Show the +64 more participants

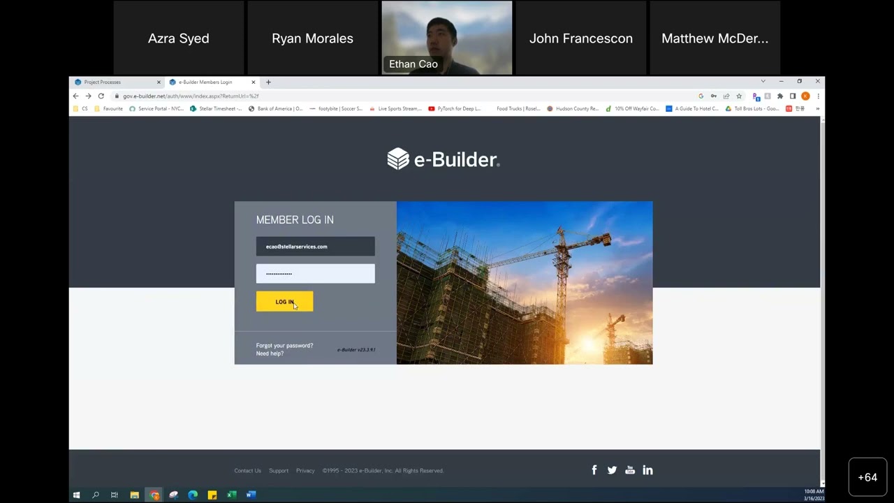coord(867,477)
